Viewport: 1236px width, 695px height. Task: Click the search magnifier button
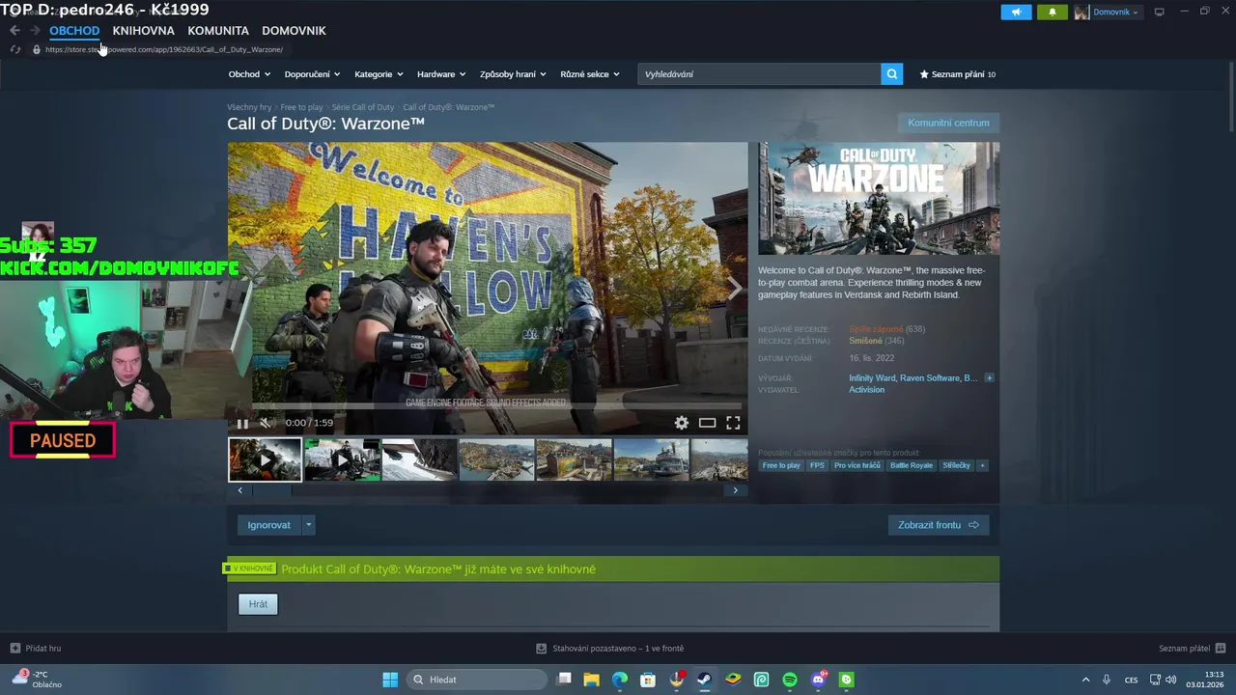pyautogui.click(x=891, y=73)
